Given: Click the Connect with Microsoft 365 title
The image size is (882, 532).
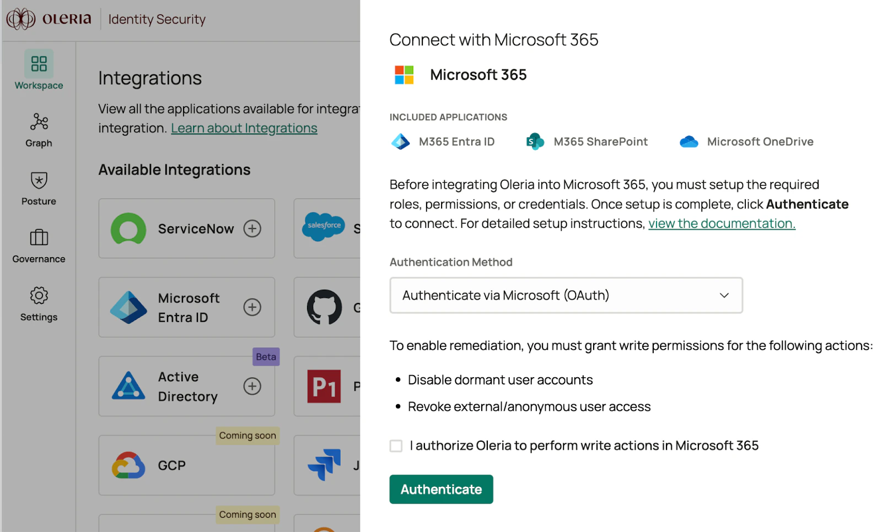Looking at the screenshot, I should click(494, 40).
